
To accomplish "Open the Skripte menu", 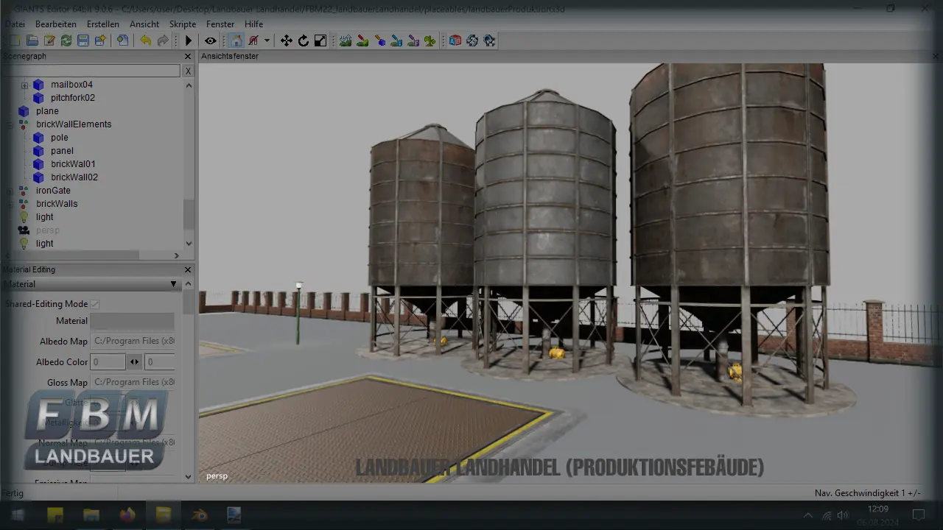I will coord(183,24).
